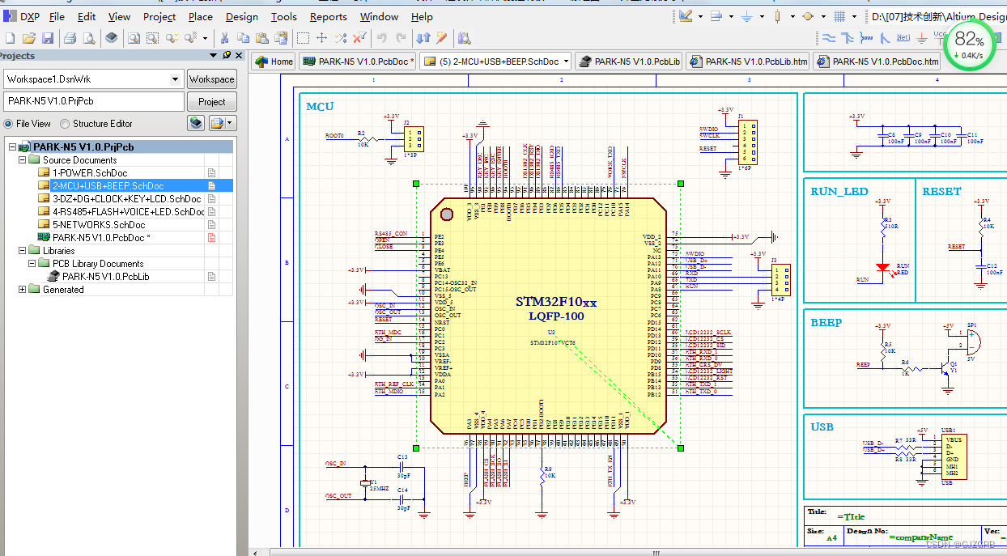Click the 82% network speed widget

coord(969,45)
